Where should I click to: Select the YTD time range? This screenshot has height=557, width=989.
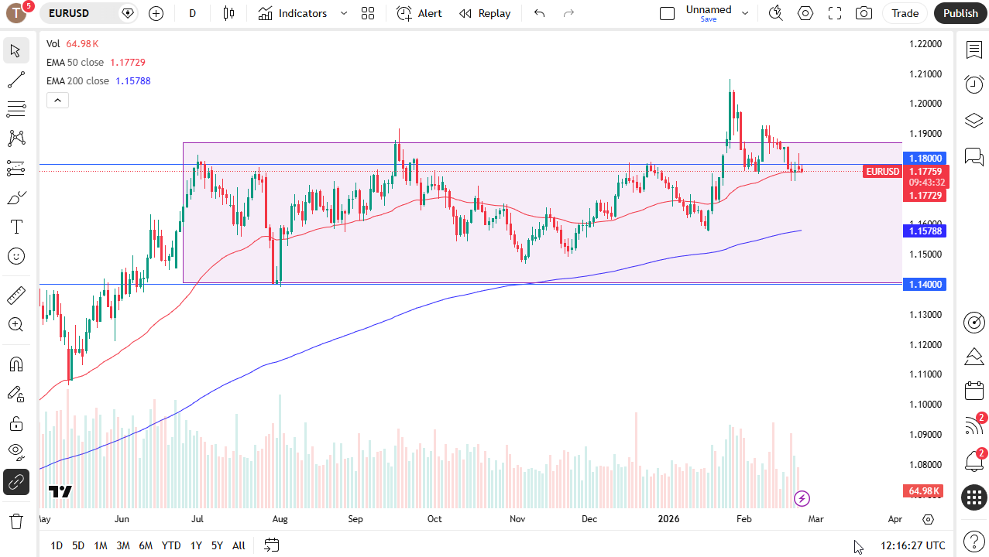(171, 545)
